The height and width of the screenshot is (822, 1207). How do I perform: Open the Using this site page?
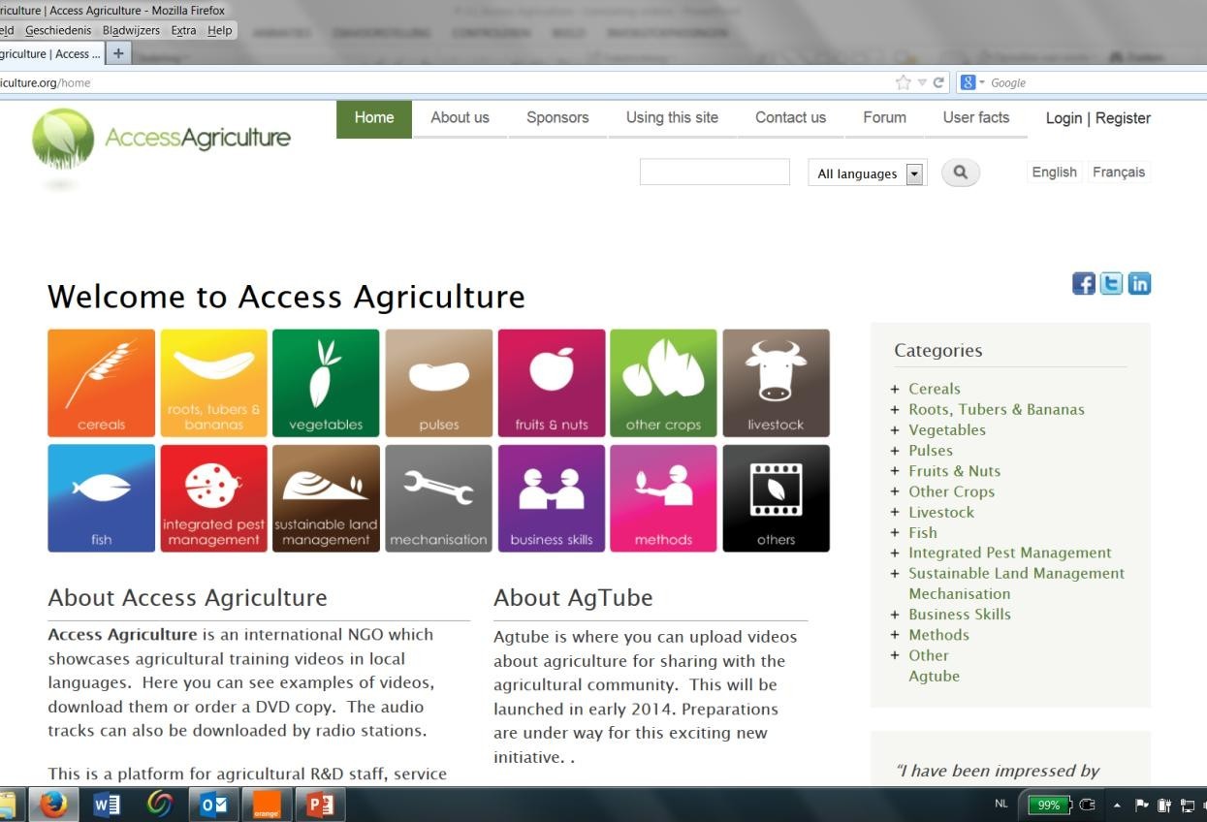[x=672, y=118]
